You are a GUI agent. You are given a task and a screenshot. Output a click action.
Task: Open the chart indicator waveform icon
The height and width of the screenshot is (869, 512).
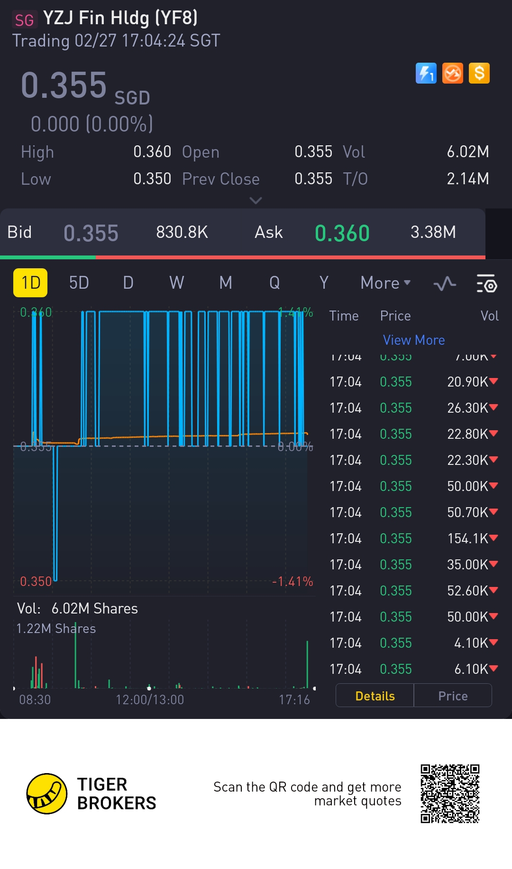pos(445,283)
